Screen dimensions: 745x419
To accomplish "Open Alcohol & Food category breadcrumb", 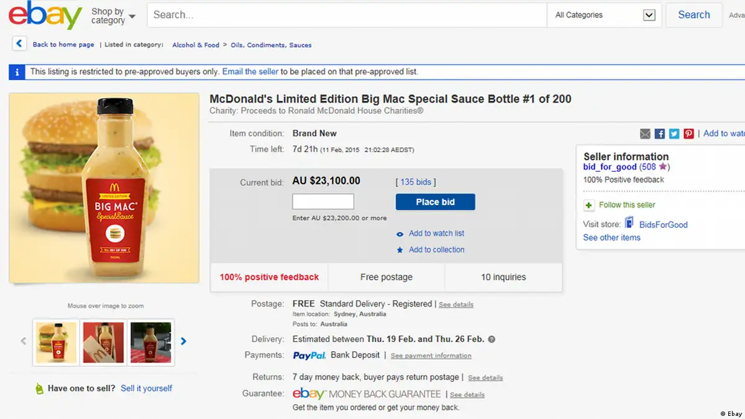I will pyautogui.click(x=196, y=45).
